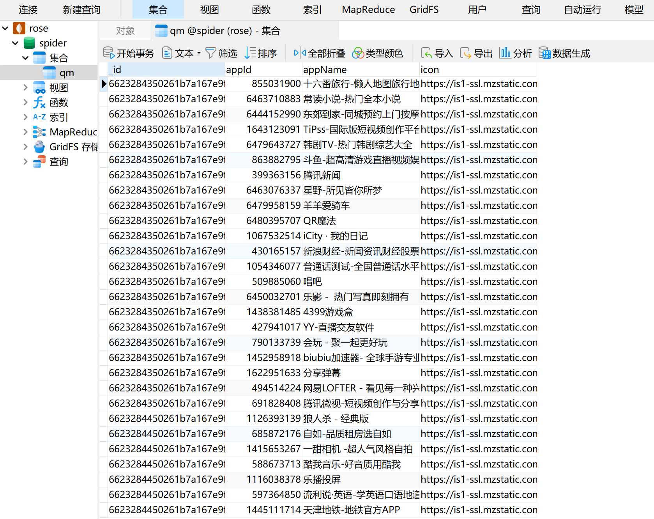Click the 导出 export icon
This screenshot has height=519, width=654.
465,53
